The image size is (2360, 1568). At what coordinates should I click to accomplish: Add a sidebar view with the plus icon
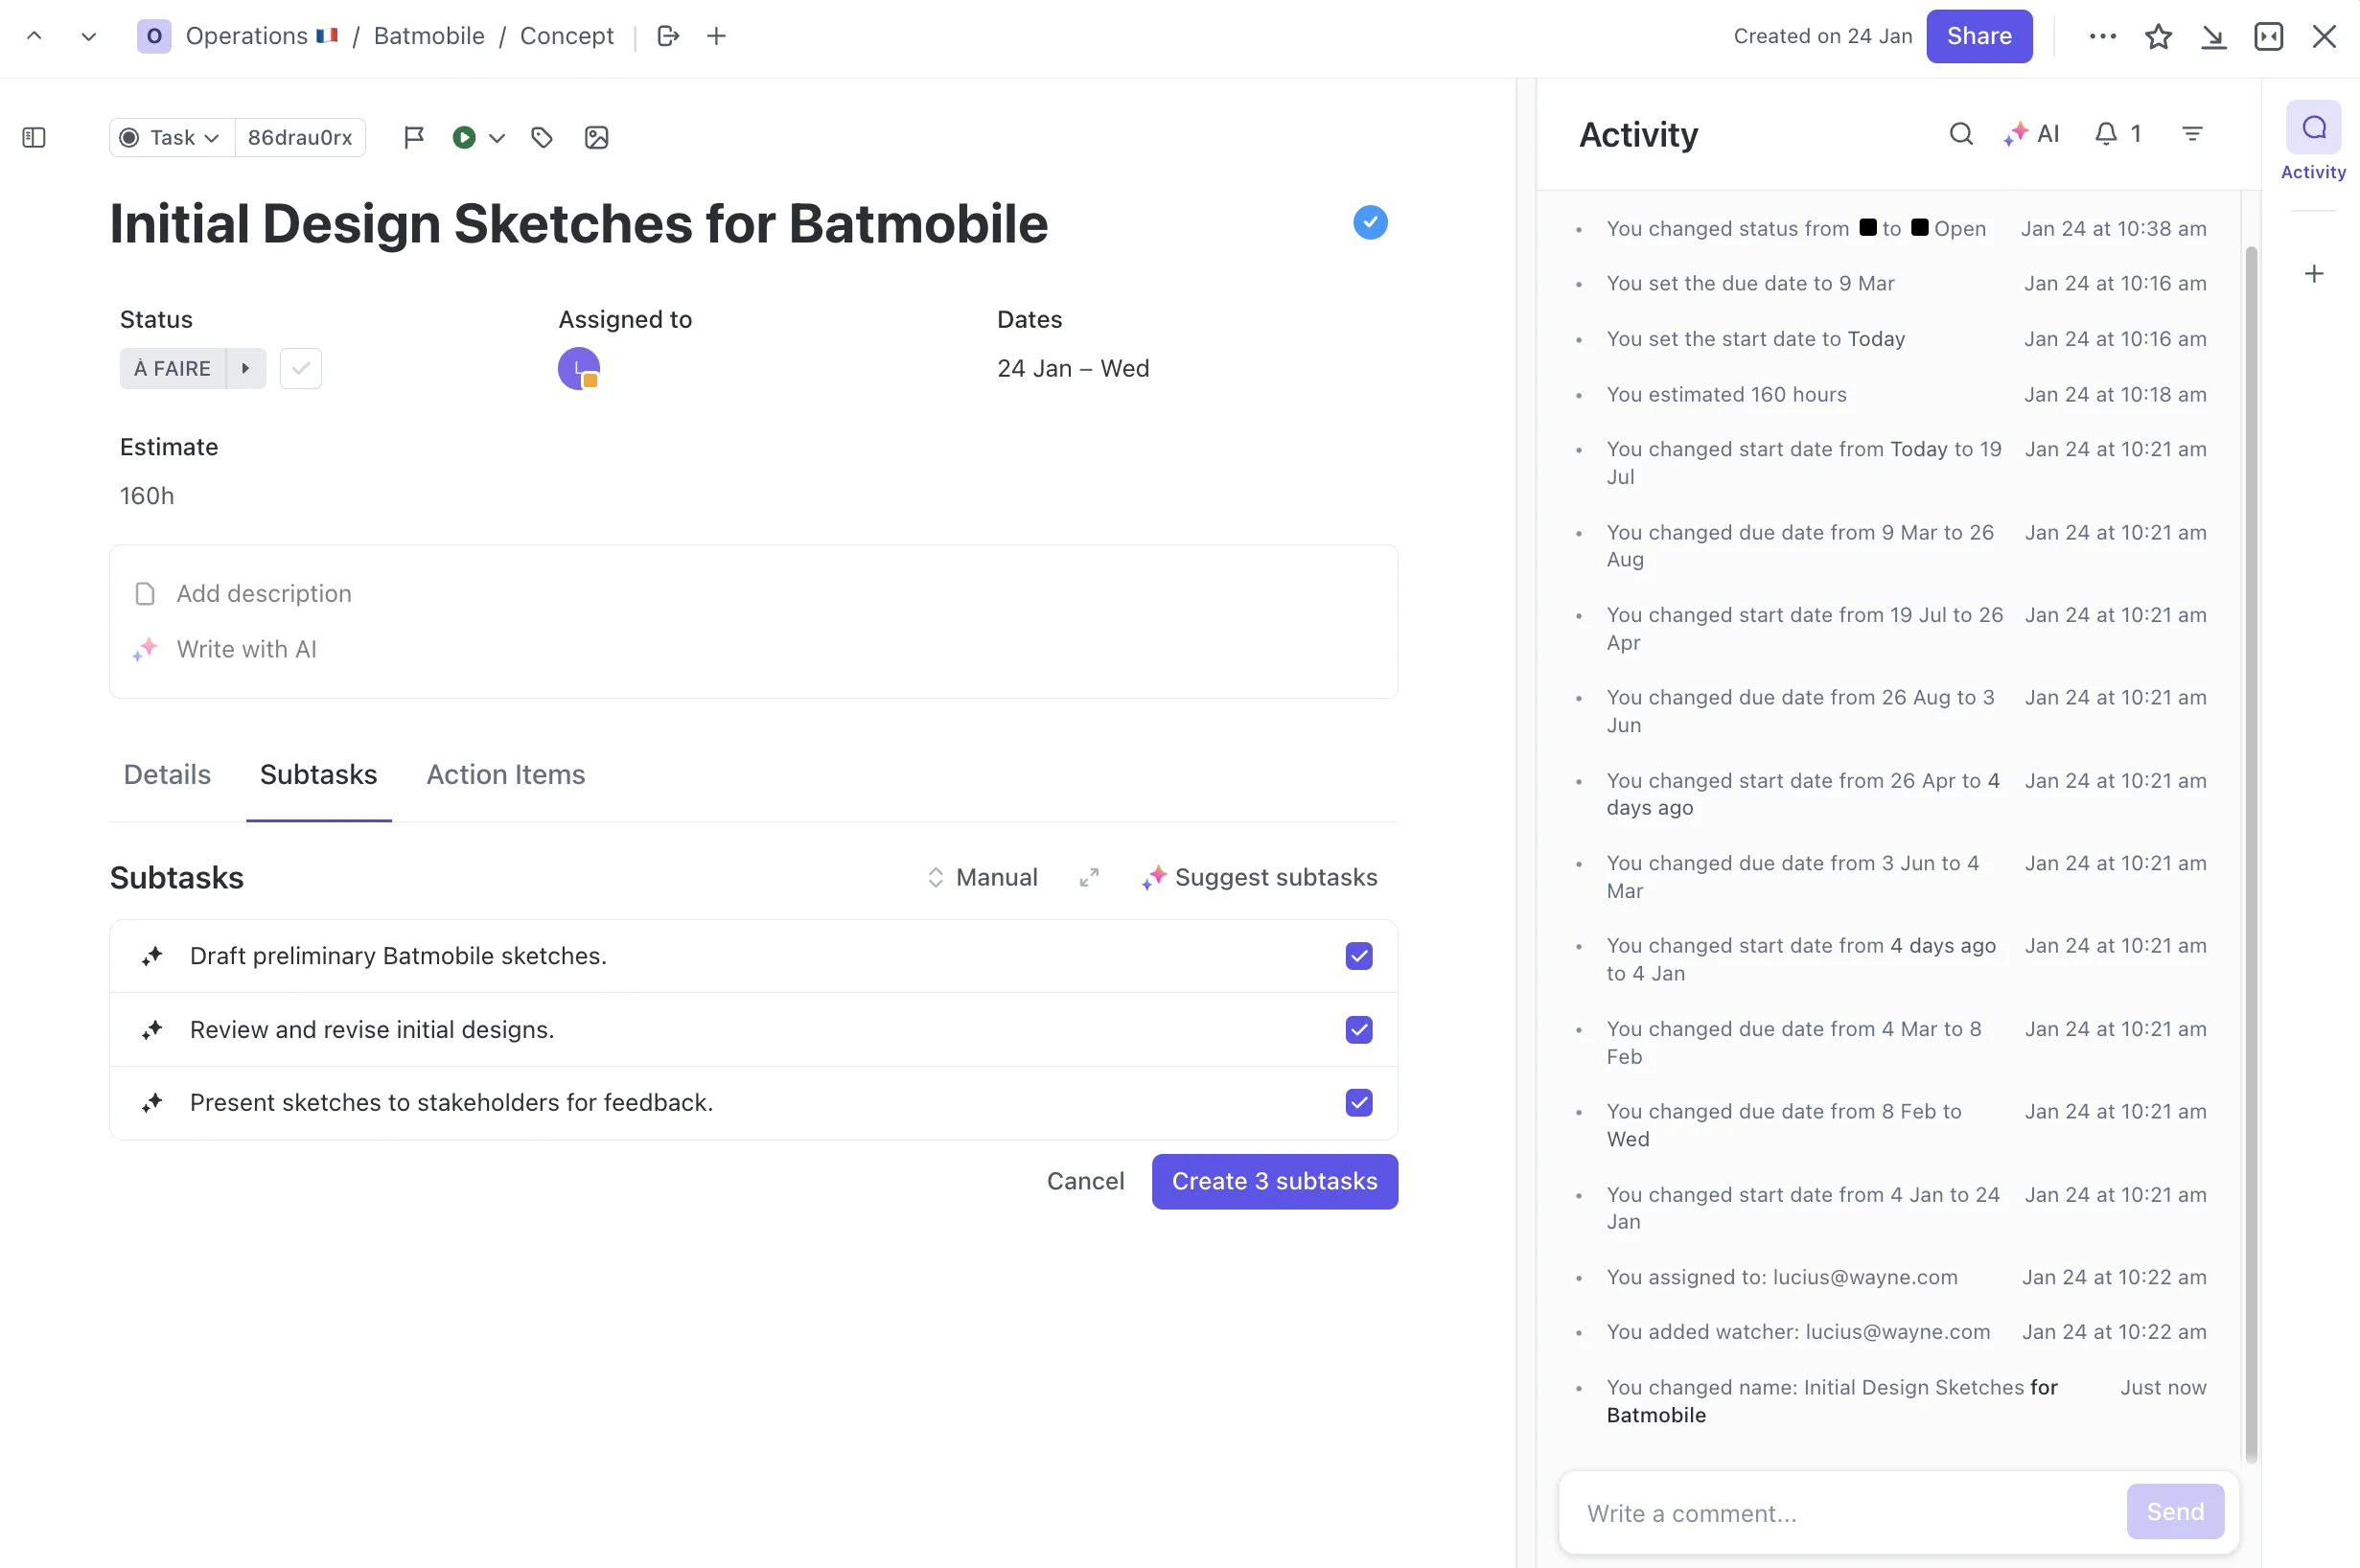[2313, 273]
